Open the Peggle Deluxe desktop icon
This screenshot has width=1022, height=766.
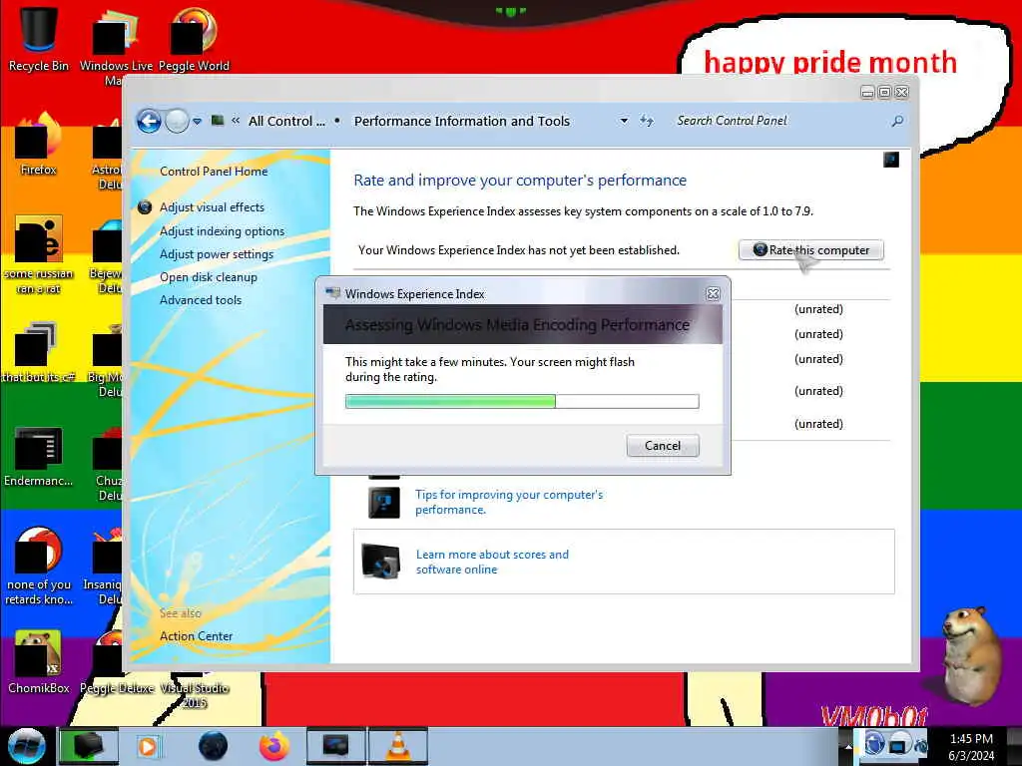[116, 661]
